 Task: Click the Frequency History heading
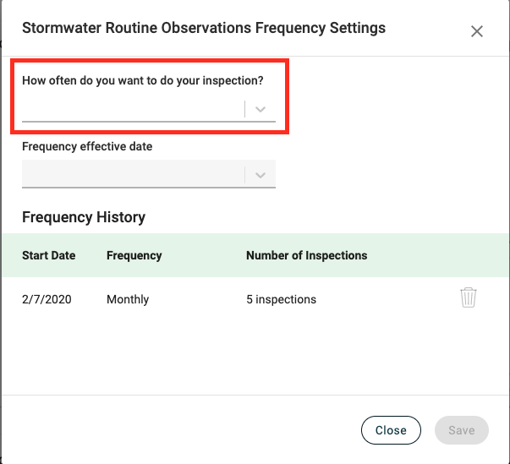(84, 217)
